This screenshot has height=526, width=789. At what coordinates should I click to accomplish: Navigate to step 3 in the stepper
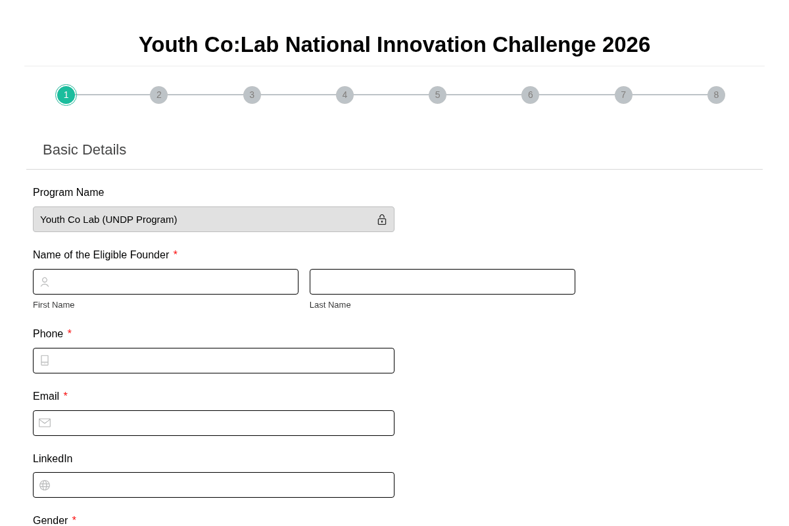[x=252, y=95]
